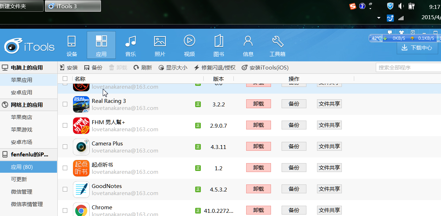Click the iTools logo

click(29, 46)
